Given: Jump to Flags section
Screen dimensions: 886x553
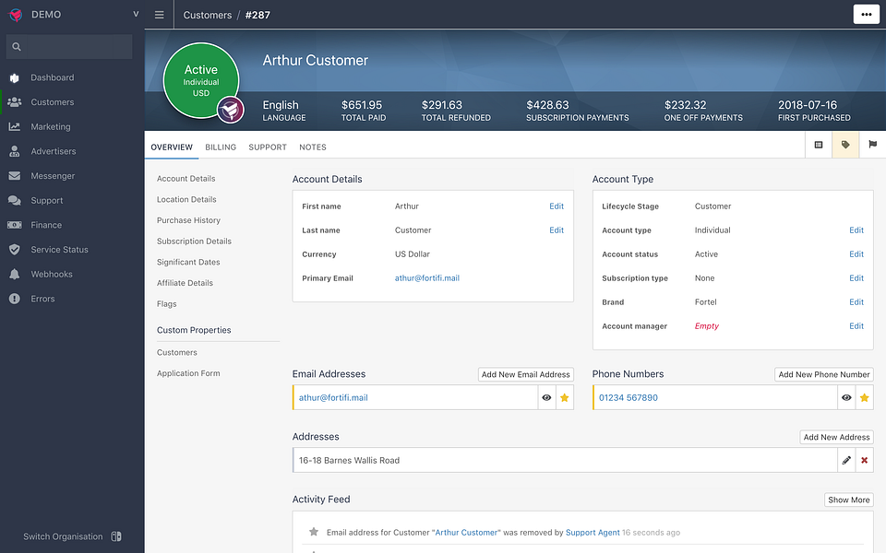Looking at the screenshot, I should (x=167, y=304).
